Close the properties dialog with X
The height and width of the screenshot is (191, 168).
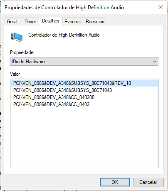pyautogui.click(x=161, y=7)
